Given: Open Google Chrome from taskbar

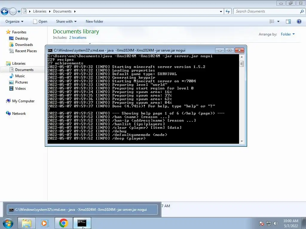Looking at the screenshot, I should [63, 223].
